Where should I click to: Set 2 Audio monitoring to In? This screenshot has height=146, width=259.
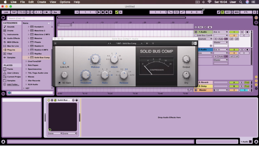click(216, 56)
